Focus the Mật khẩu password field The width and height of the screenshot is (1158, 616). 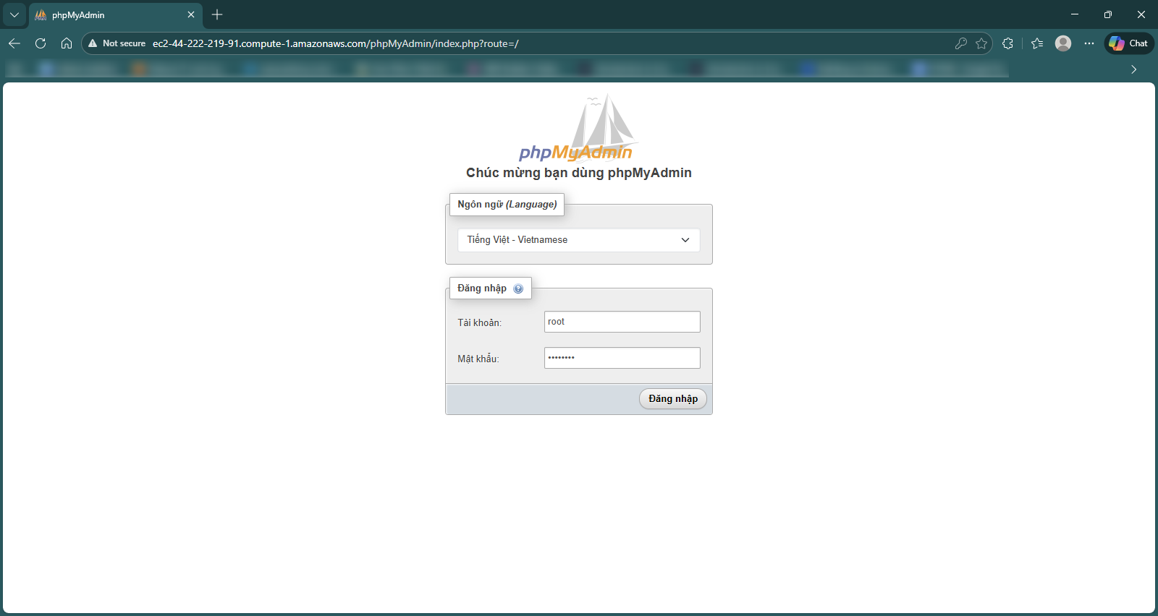pos(622,358)
